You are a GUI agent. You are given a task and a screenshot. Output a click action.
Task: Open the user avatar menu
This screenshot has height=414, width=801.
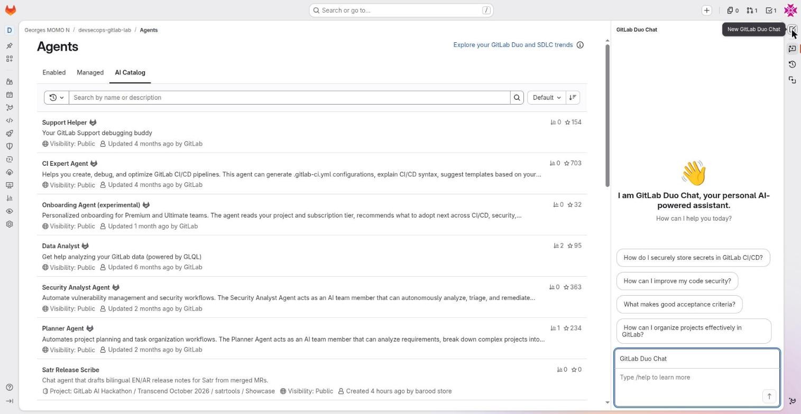(790, 10)
